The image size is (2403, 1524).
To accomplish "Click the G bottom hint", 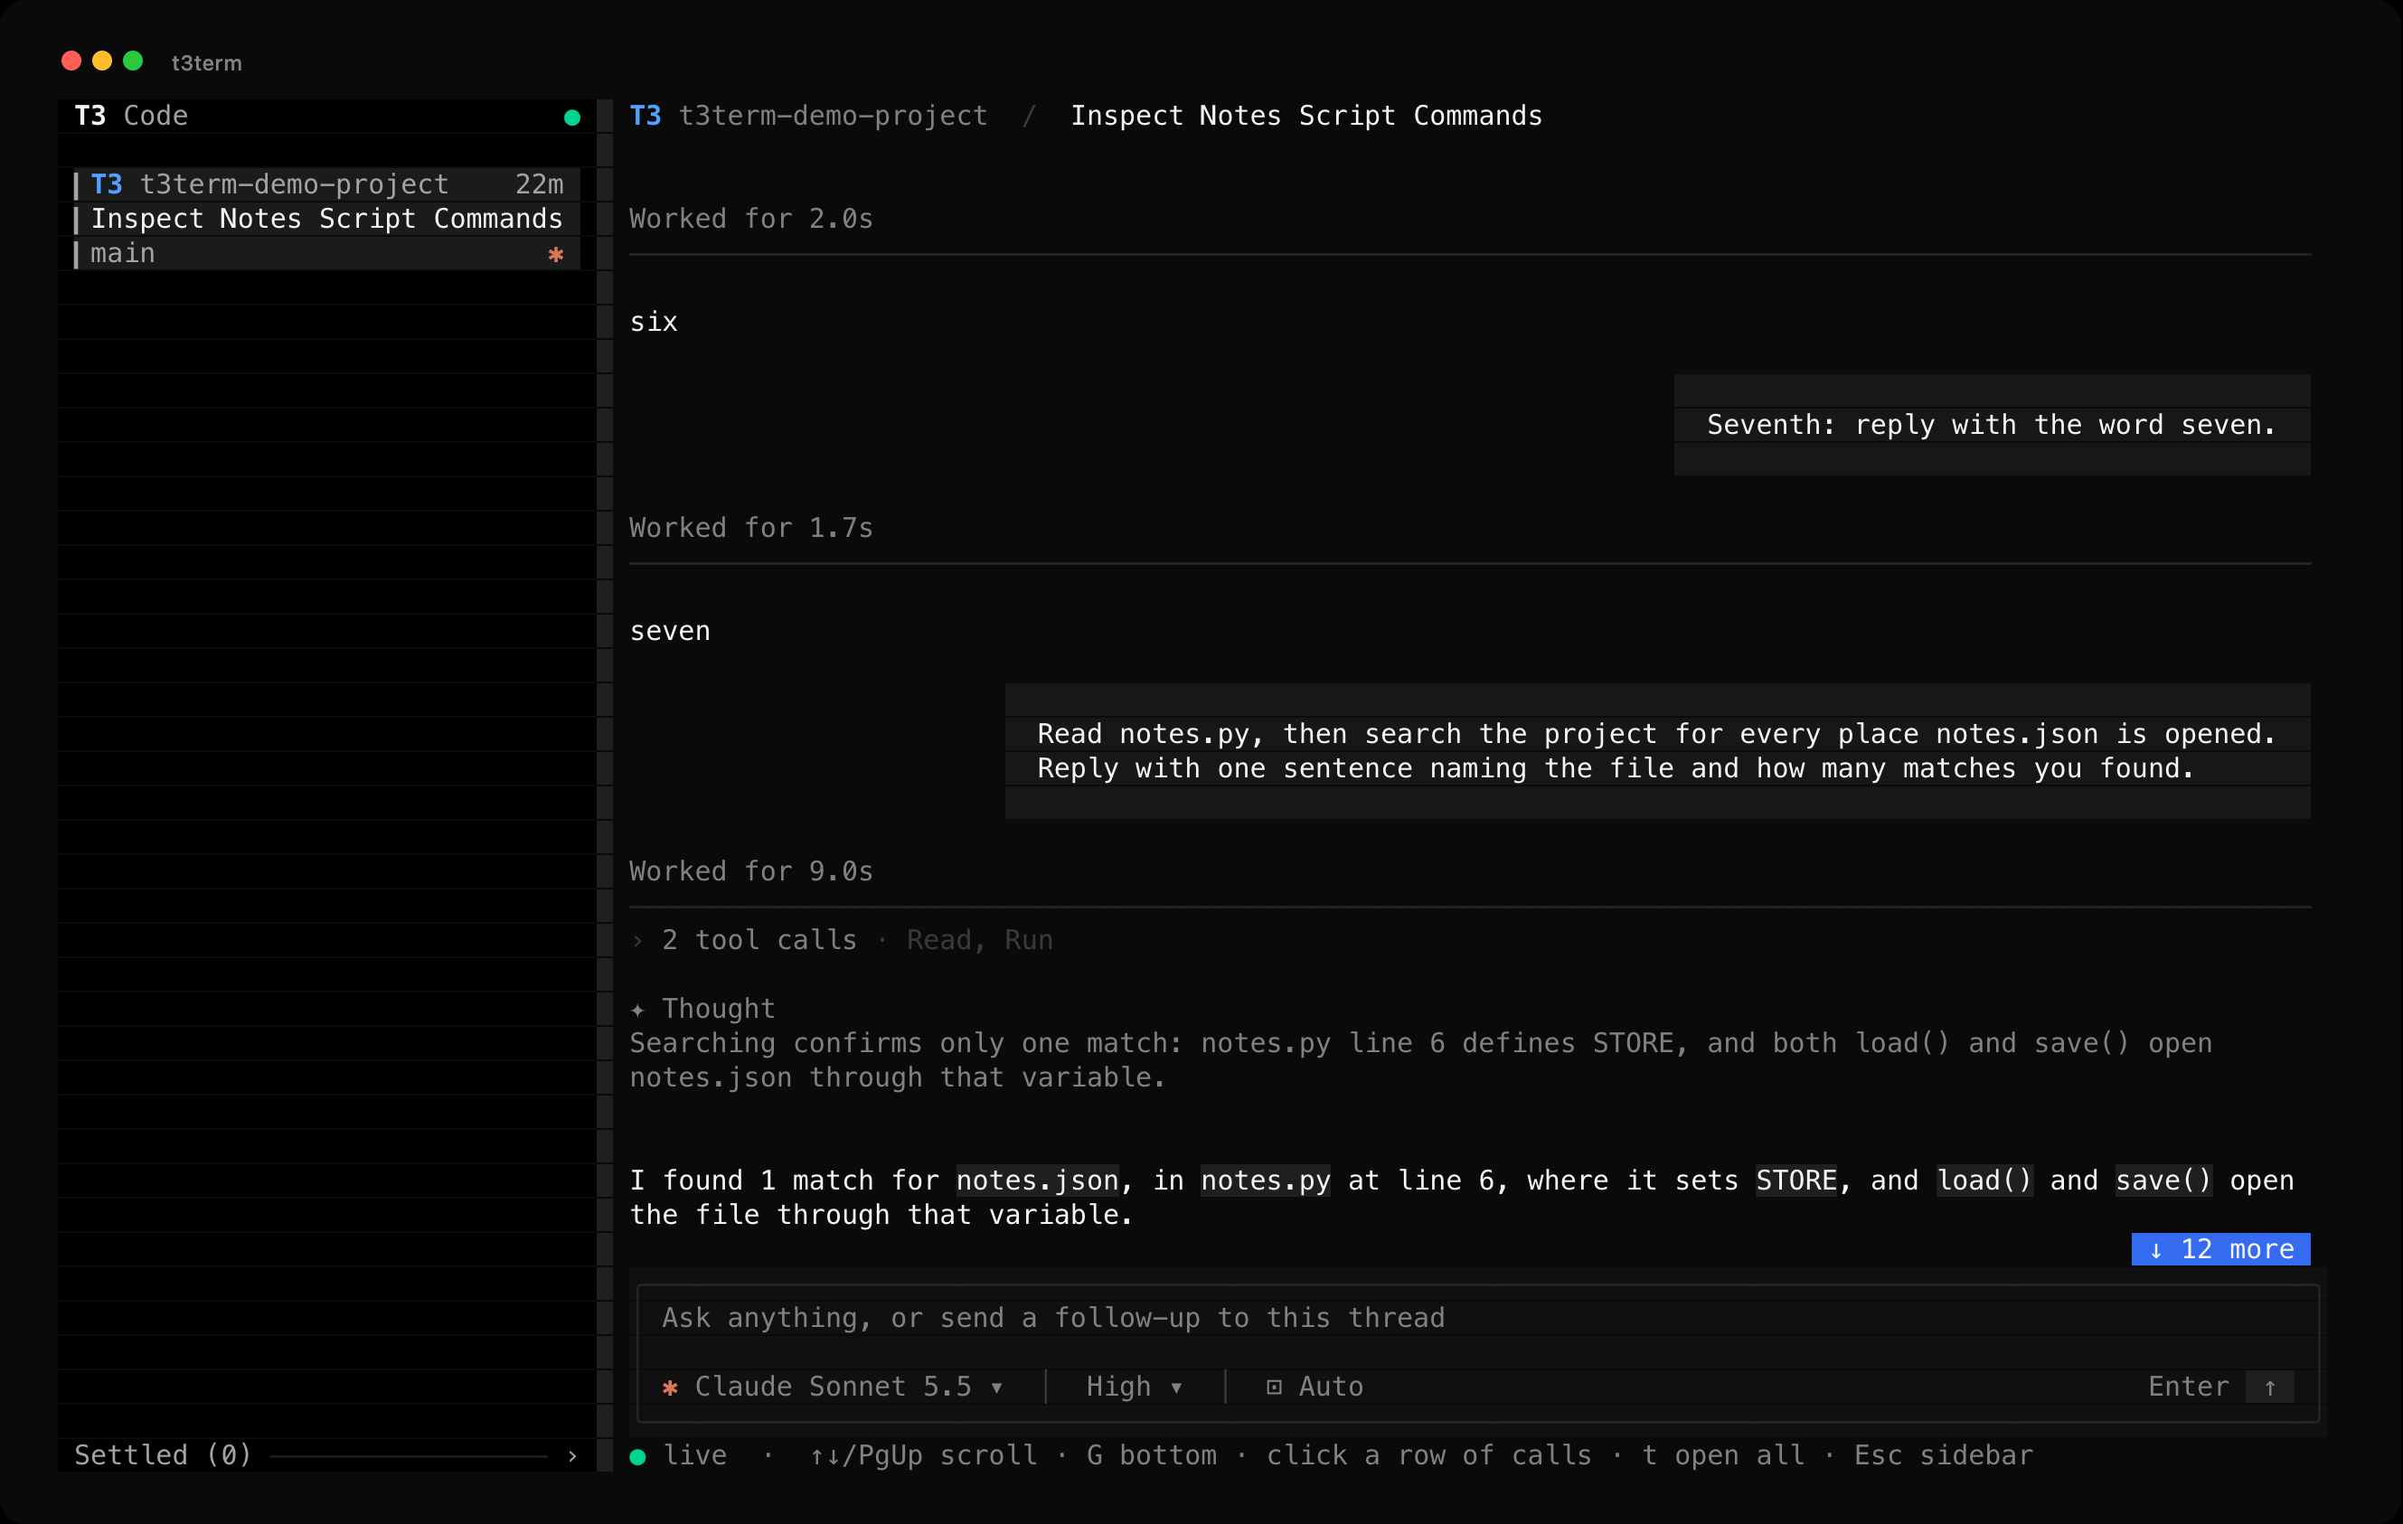I will coord(1152,1455).
